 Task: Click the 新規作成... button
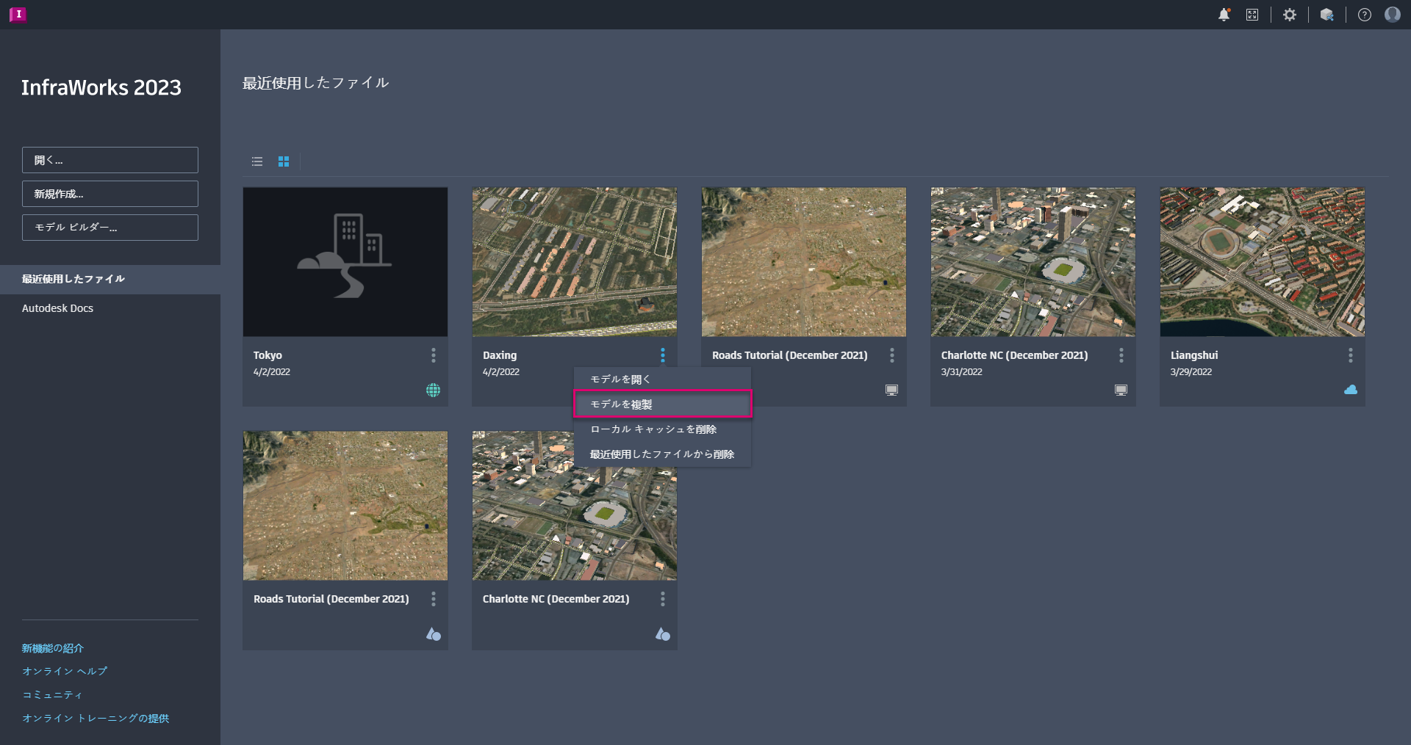(x=110, y=194)
